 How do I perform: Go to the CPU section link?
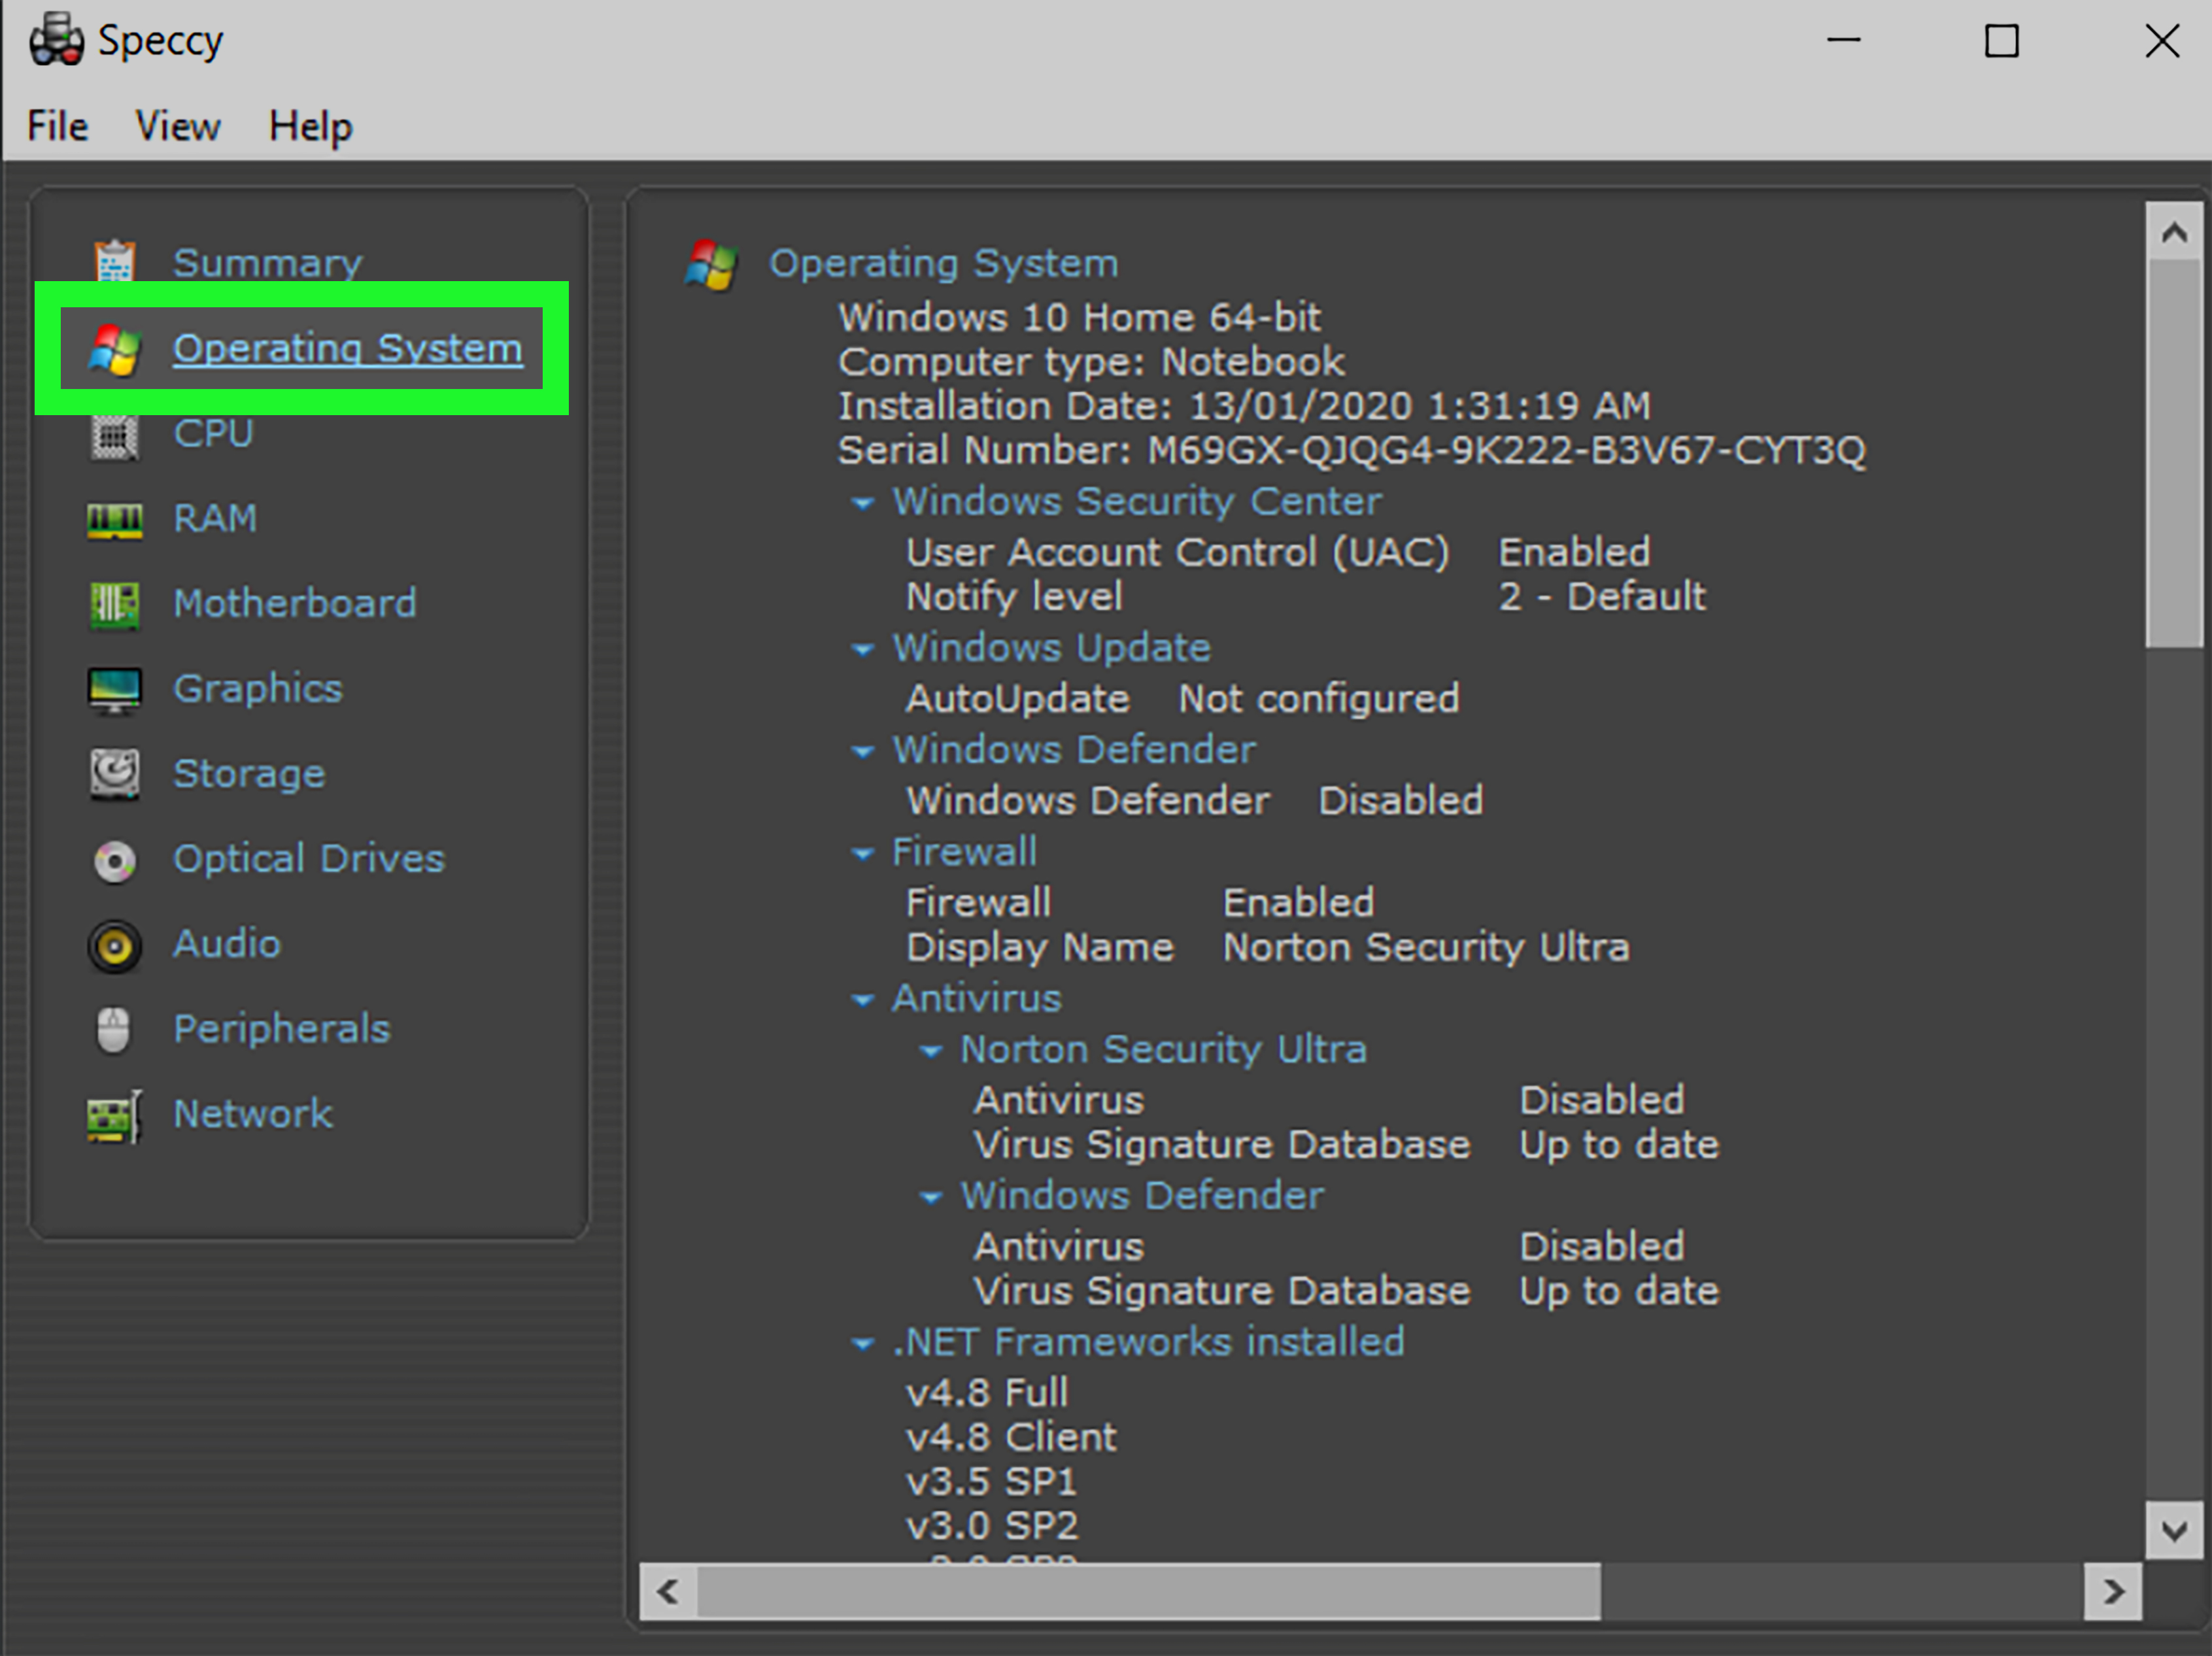(213, 434)
